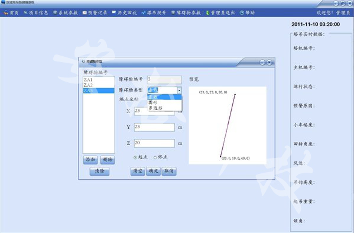Click the dialog title bar icon
This screenshot has width=354, height=233.
point(83,62)
